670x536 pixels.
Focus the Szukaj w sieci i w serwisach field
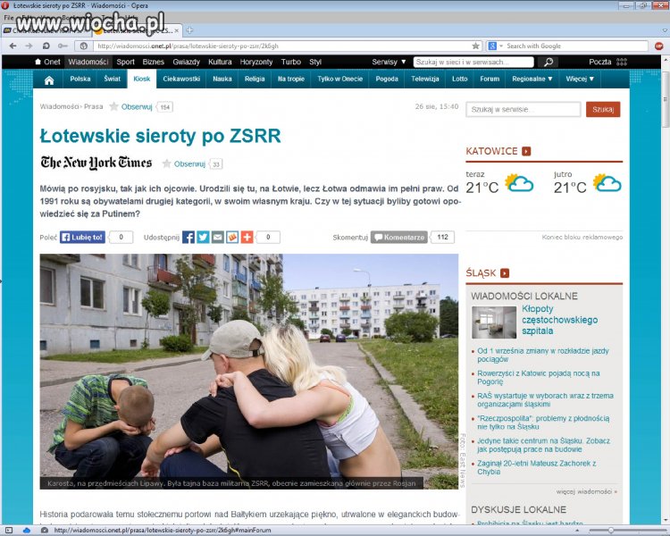click(x=473, y=62)
